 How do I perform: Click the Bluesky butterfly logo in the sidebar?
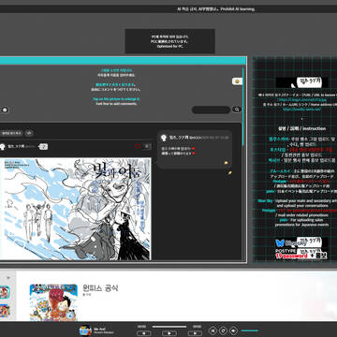(280, 243)
